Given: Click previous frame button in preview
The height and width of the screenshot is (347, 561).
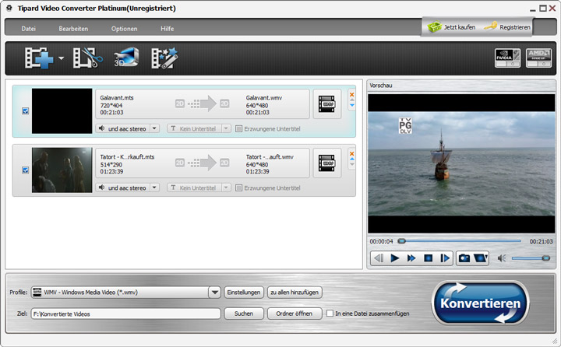Looking at the screenshot, I should point(379,258).
